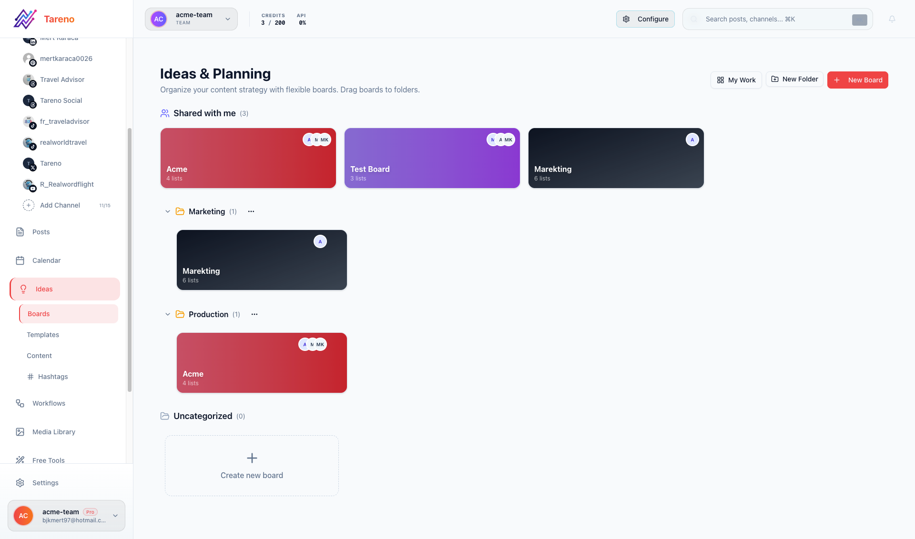Click the New Board button
The image size is (915, 539).
pyautogui.click(x=858, y=80)
